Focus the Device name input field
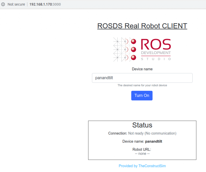 point(142,78)
